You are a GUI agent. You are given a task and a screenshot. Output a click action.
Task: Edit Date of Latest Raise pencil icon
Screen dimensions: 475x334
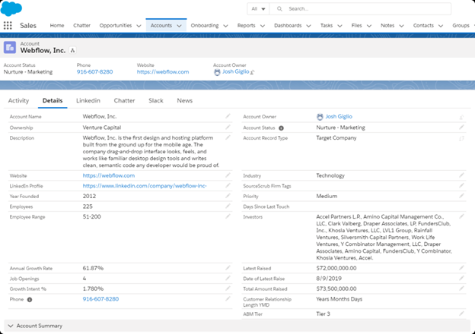(x=461, y=278)
